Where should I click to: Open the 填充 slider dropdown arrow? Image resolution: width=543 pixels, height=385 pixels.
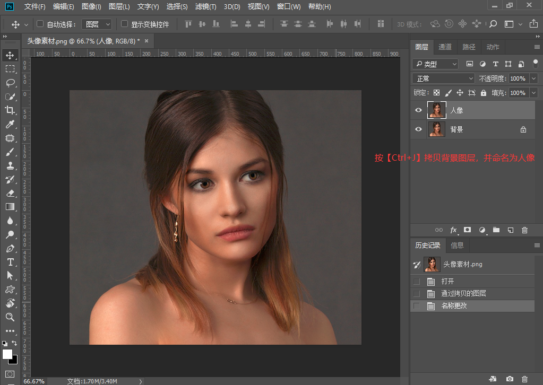[x=533, y=93]
